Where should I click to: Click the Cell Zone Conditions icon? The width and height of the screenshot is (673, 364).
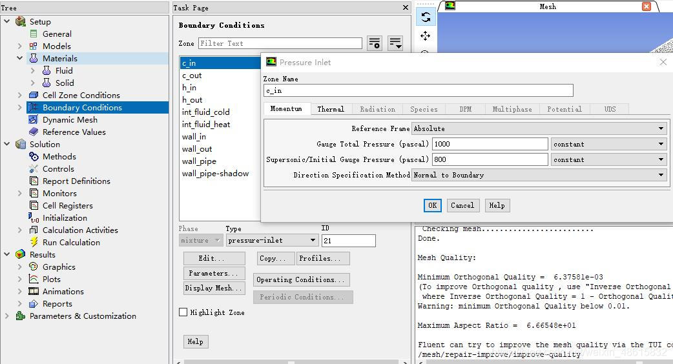34,96
